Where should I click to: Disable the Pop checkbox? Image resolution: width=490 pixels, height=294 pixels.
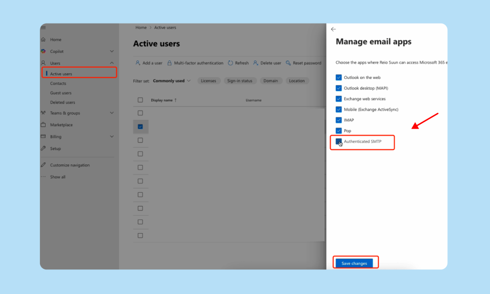(338, 131)
